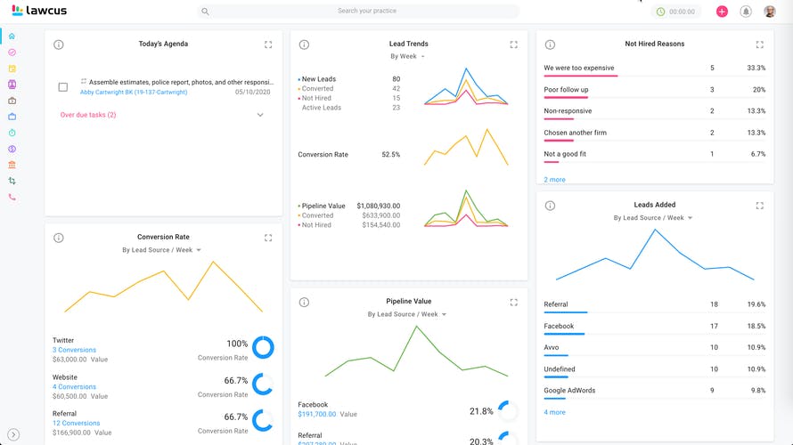The image size is (793, 445).
Task: Maximize the Pipeline Value widget
Action: tap(514, 302)
